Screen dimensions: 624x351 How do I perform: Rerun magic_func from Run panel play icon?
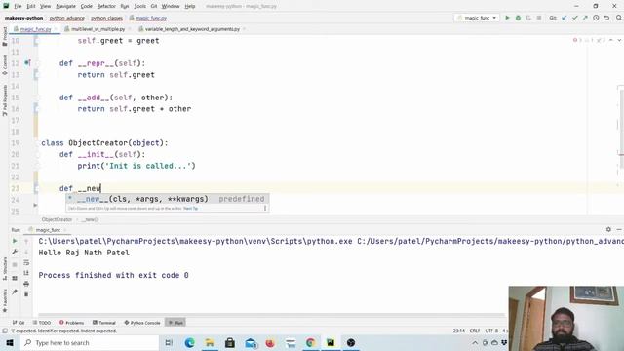[15, 241]
